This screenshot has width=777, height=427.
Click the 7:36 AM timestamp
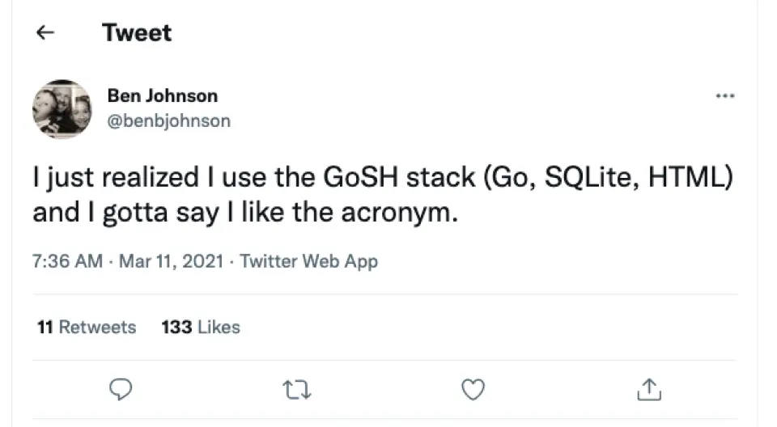pos(67,261)
